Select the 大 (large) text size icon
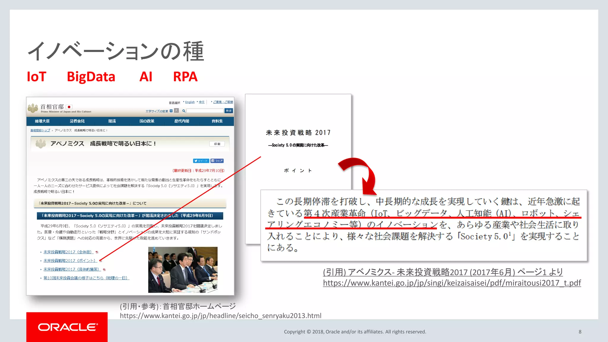608x342 pixels. [176, 111]
